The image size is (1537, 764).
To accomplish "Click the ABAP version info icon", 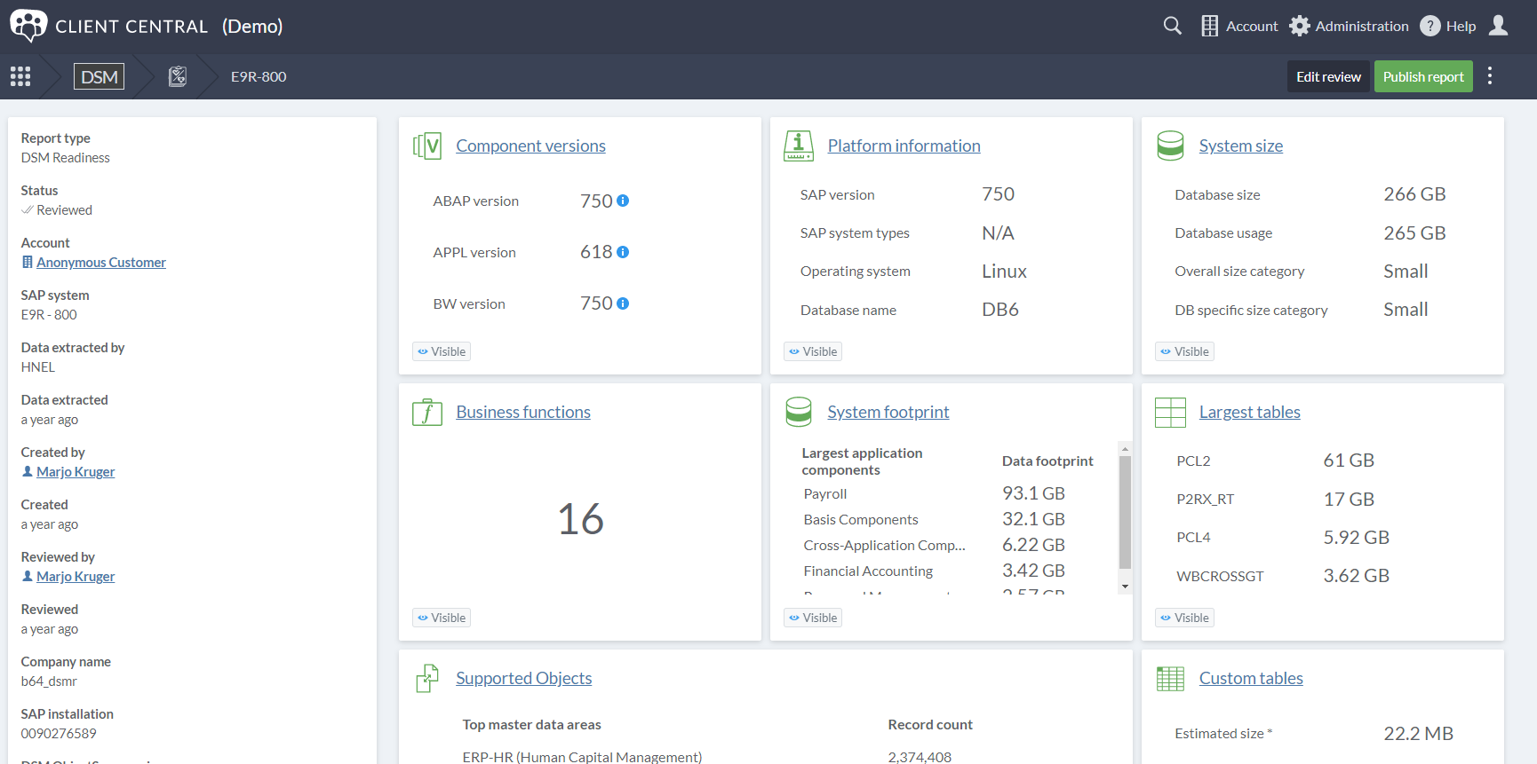I will pos(623,201).
